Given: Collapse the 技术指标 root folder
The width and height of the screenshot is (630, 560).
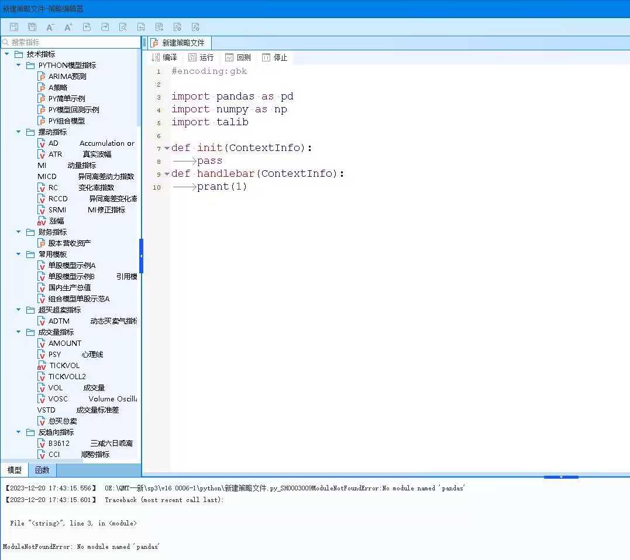Looking at the screenshot, I should point(7,54).
